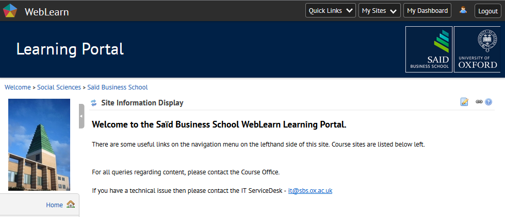Click the direct link chain icon
Image resolution: width=505 pixels, height=217 pixels.
[x=479, y=102]
